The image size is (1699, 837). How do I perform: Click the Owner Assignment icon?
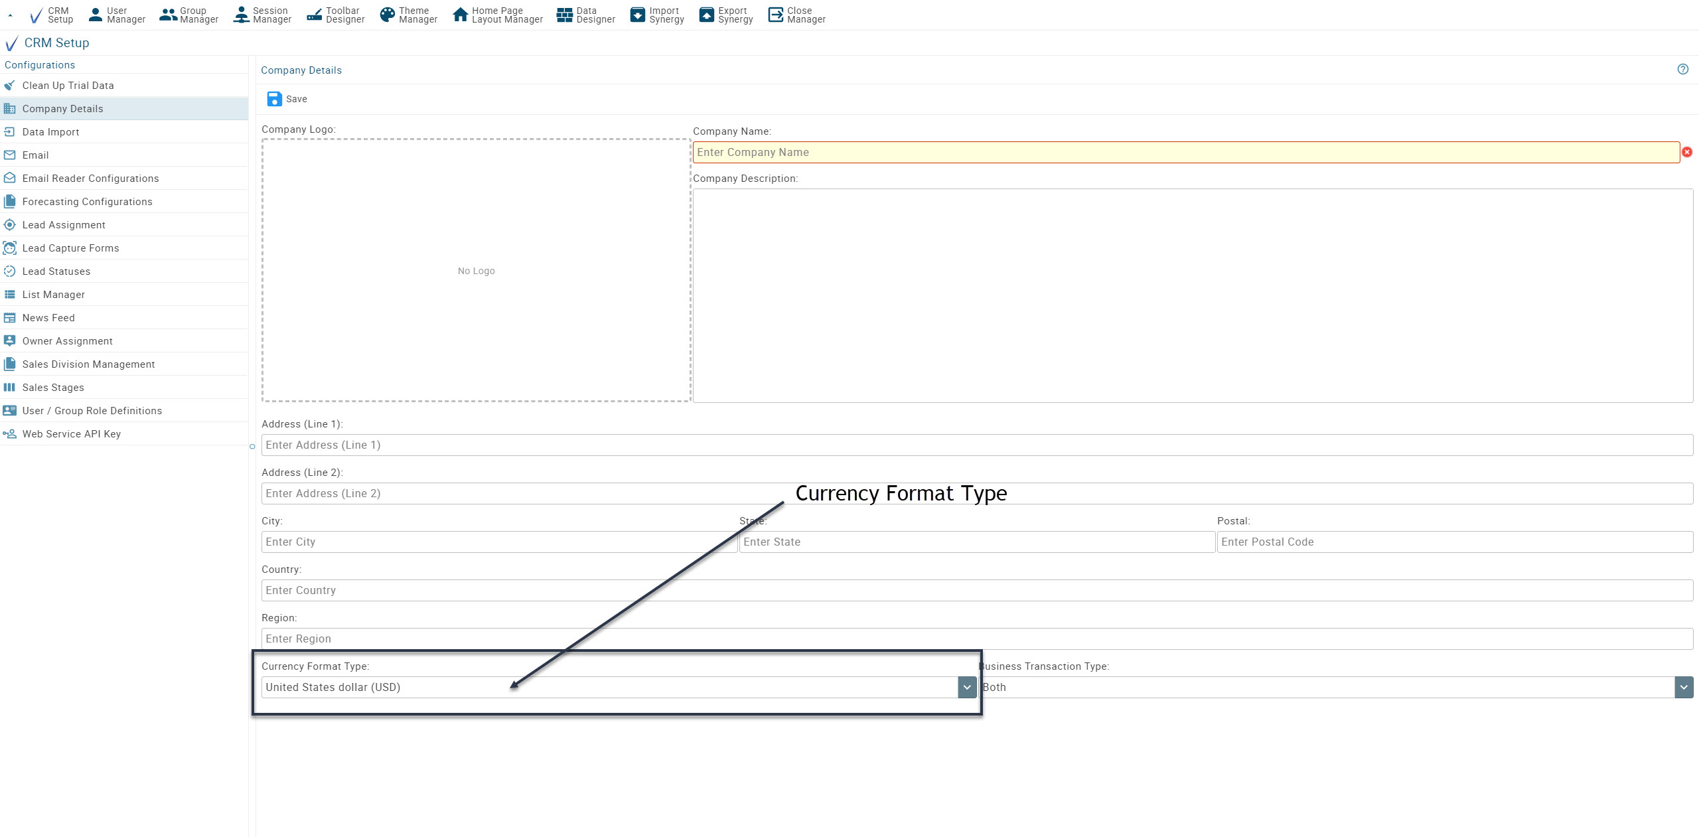click(9, 341)
